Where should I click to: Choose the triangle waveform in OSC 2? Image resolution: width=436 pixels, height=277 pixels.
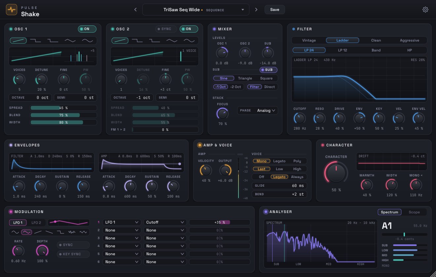click(172, 41)
